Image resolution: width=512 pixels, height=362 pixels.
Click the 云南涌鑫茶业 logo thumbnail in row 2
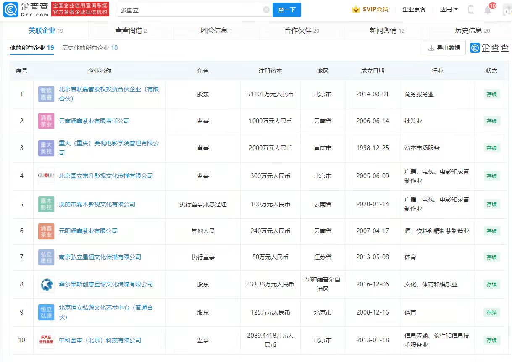[x=46, y=121]
